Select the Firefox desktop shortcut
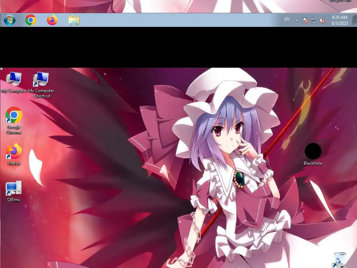The width and height of the screenshot is (357, 268). tap(14, 154)
